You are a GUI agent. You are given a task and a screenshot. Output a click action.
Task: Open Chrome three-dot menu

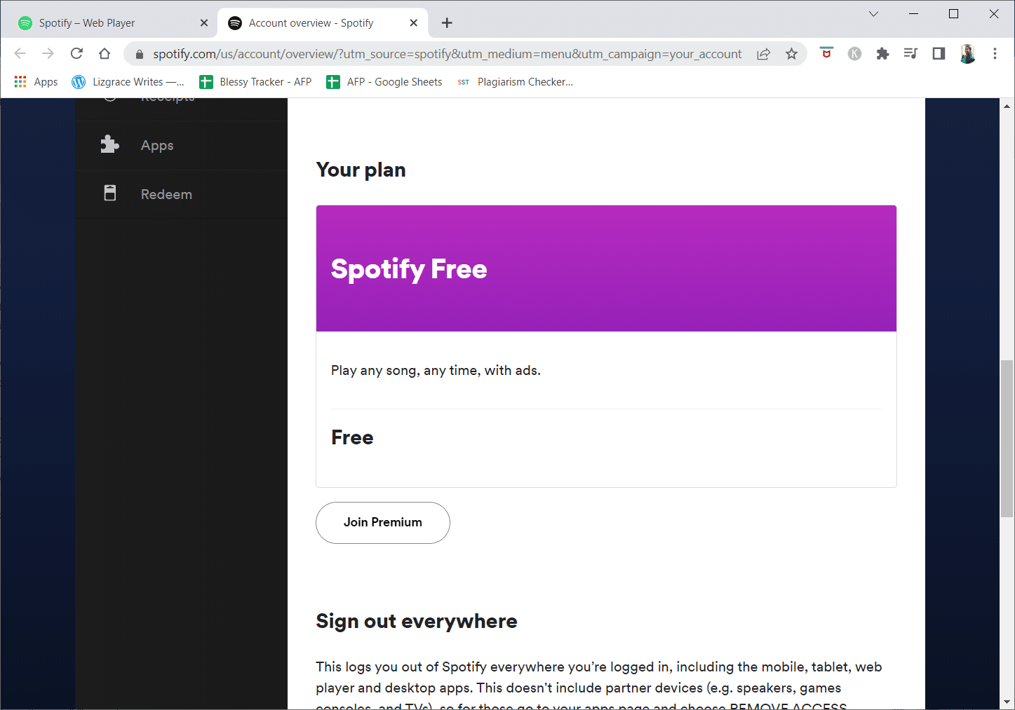pyautogui.click(x=995, y=53)
